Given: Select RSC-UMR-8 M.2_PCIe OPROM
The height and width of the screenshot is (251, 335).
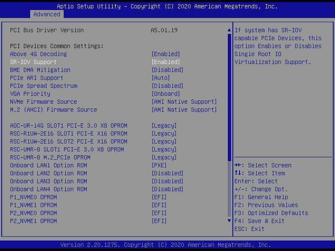Looking at the screenshot, I should [50, 157].
